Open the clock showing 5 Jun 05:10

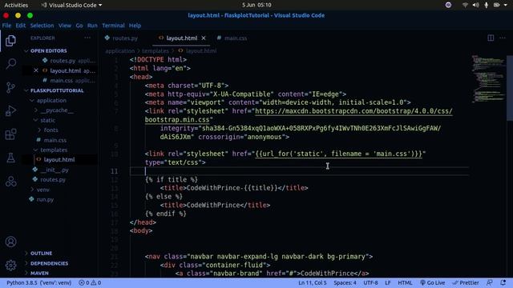point(256,5)
